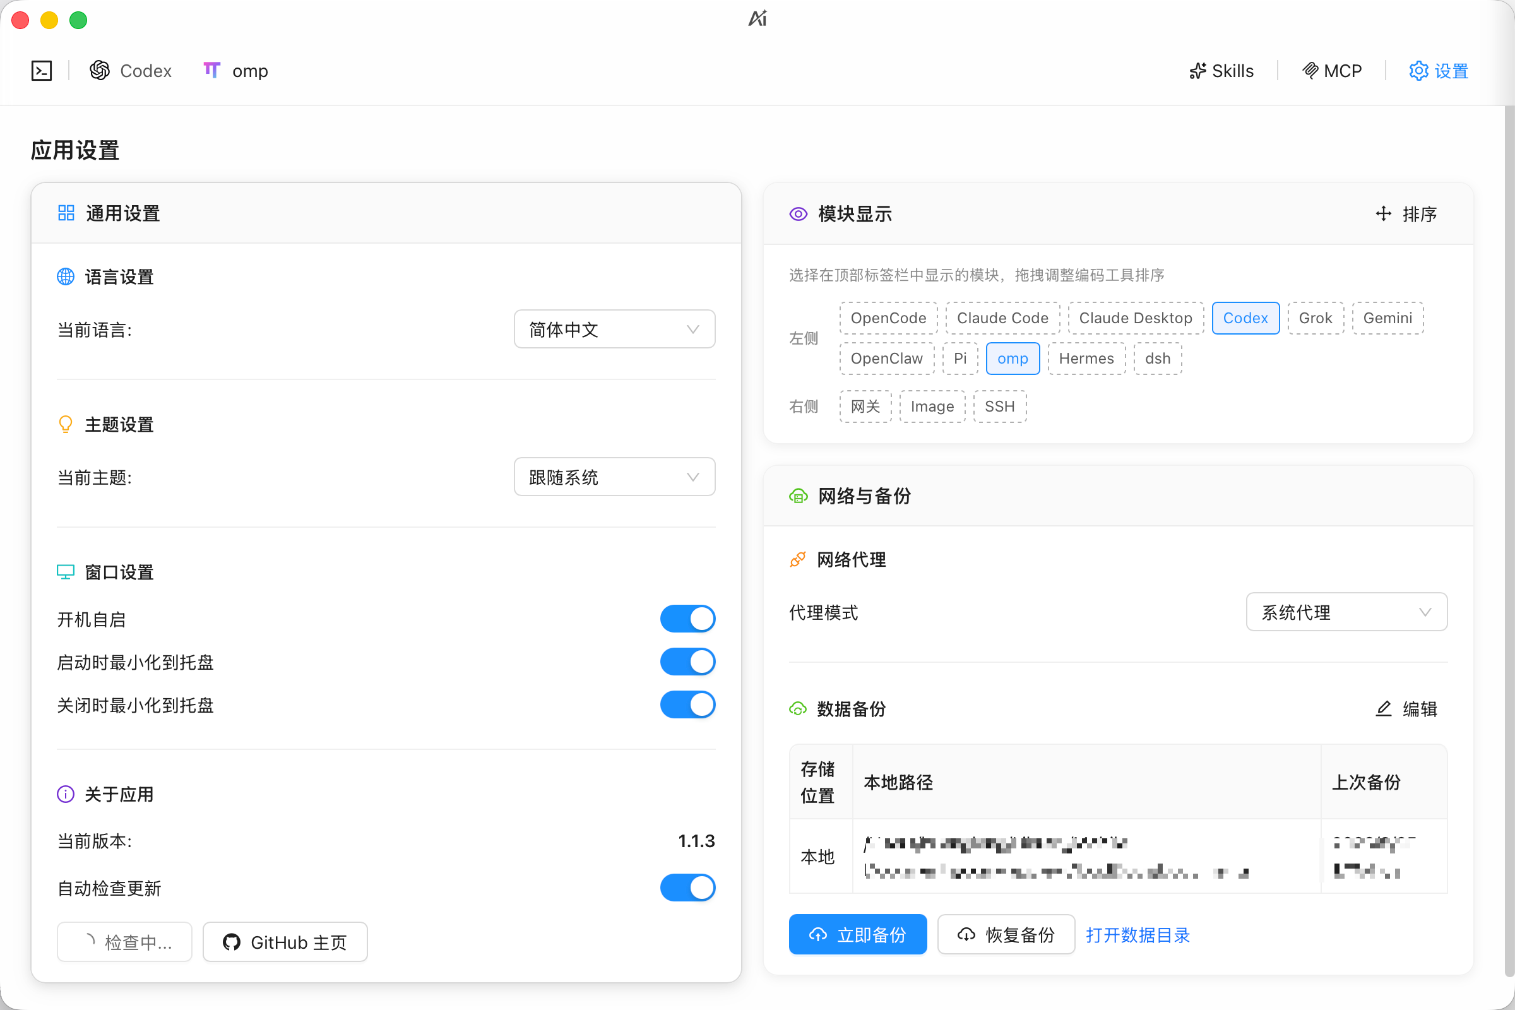The width and height of the screenshot is (1515, 1010).
Task: Click the theme lightbulb icon
Action: pyautogui.click(x=66, y=424)
